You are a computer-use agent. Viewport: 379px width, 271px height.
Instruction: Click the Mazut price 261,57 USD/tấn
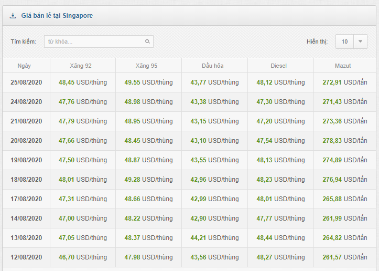[x=345, y=257]
